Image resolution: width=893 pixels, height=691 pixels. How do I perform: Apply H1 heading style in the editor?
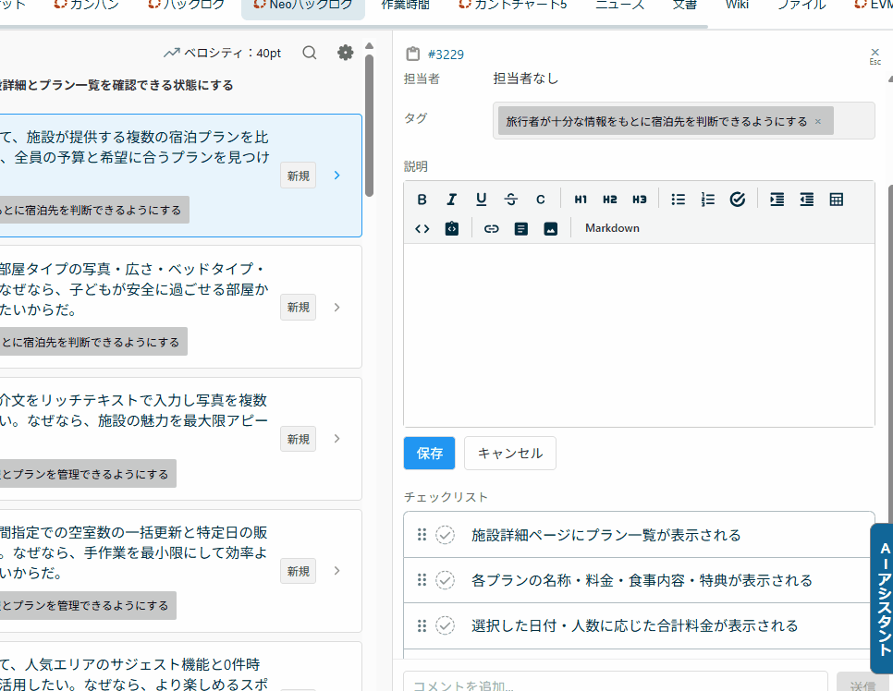point(581,200)
